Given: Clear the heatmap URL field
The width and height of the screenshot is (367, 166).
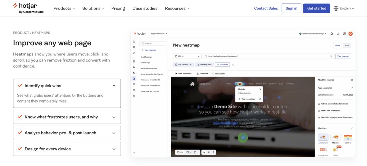Looking at the screenshot, I should (x=331, y=56).
